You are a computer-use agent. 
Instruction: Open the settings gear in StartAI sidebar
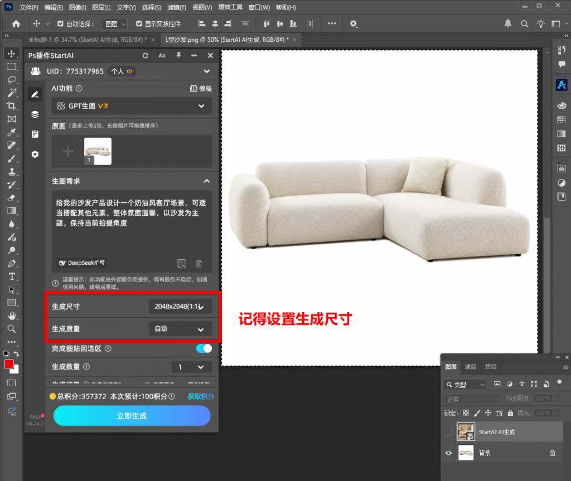coord(35,154)
